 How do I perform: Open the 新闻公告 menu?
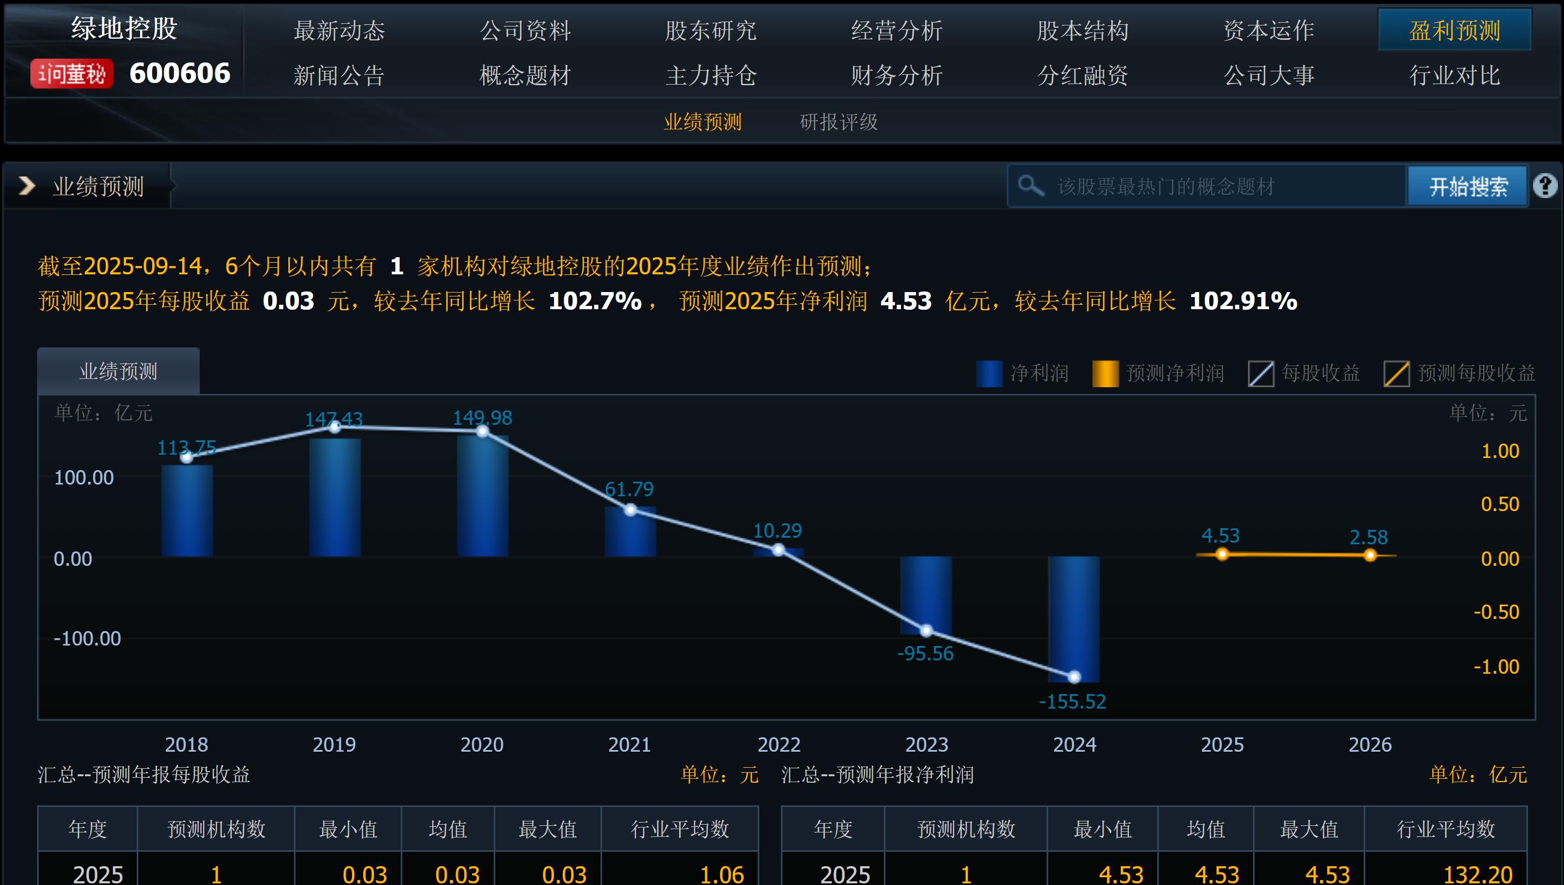[x=339, y=75]
